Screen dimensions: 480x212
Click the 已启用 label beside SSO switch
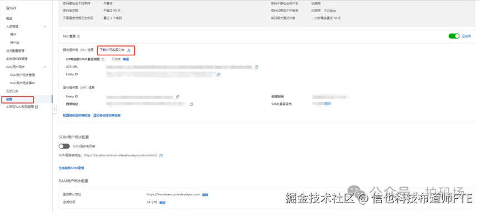[466, 36]
